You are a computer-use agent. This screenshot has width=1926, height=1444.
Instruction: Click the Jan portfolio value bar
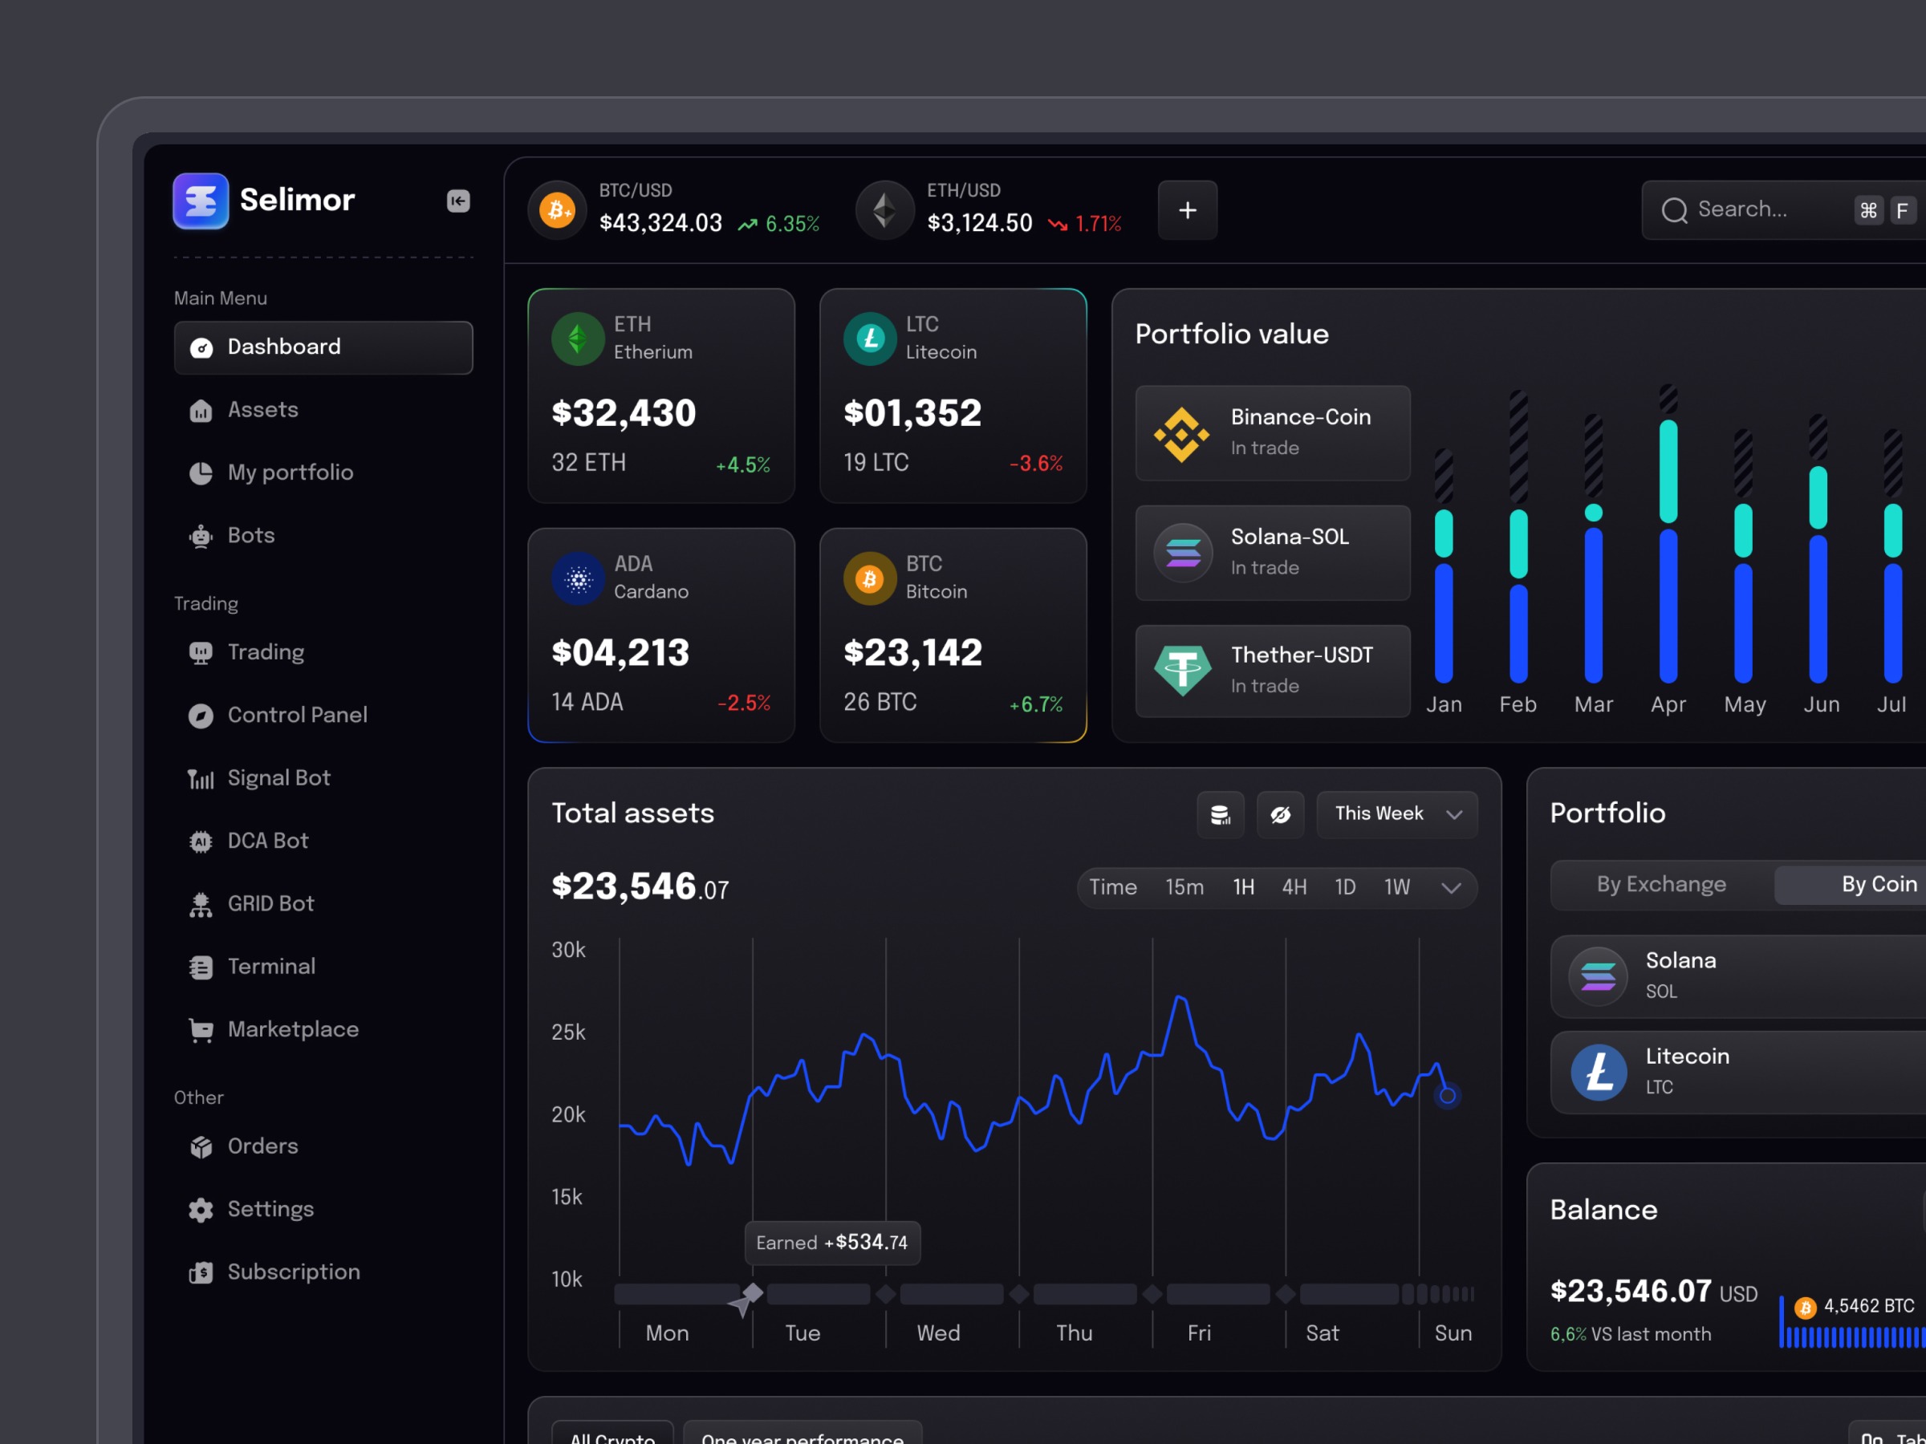pyautogui.click(x=1444, y=566)
